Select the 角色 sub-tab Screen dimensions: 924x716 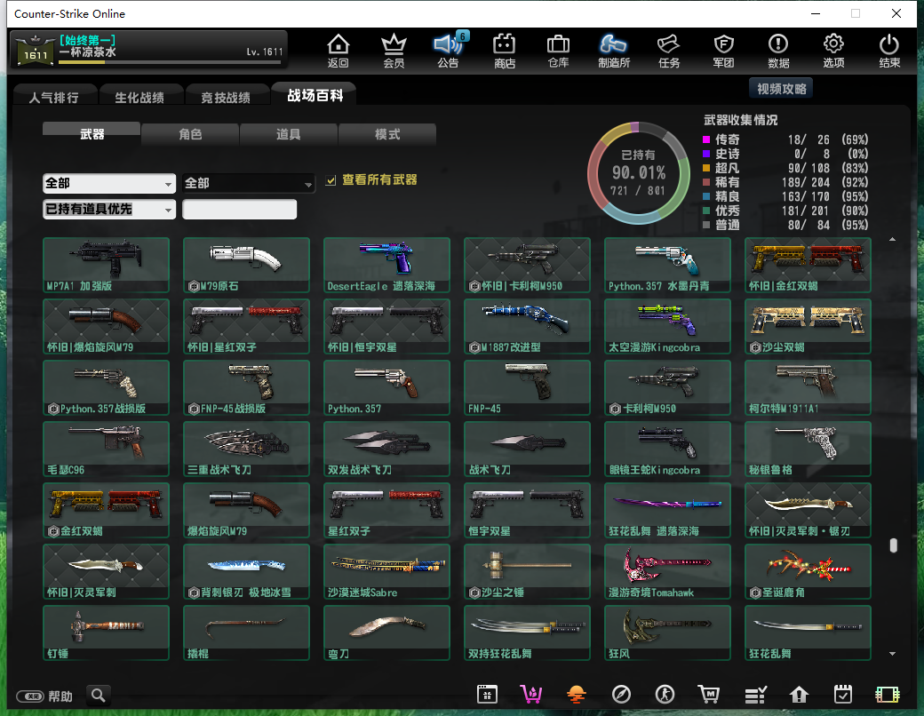(190, 134)
